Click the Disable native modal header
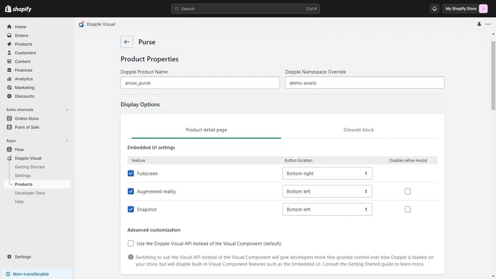The image size is (496, 279). (x=408, y=161)
